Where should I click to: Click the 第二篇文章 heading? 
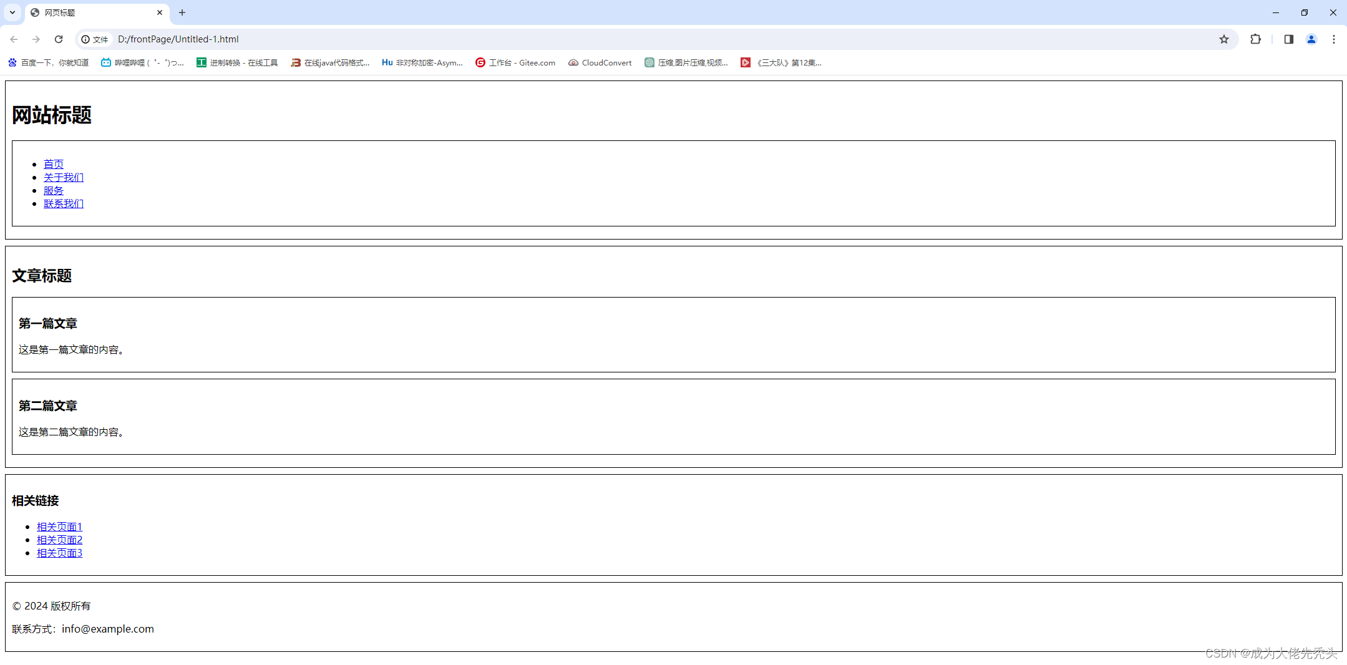[x=48, y=405]
